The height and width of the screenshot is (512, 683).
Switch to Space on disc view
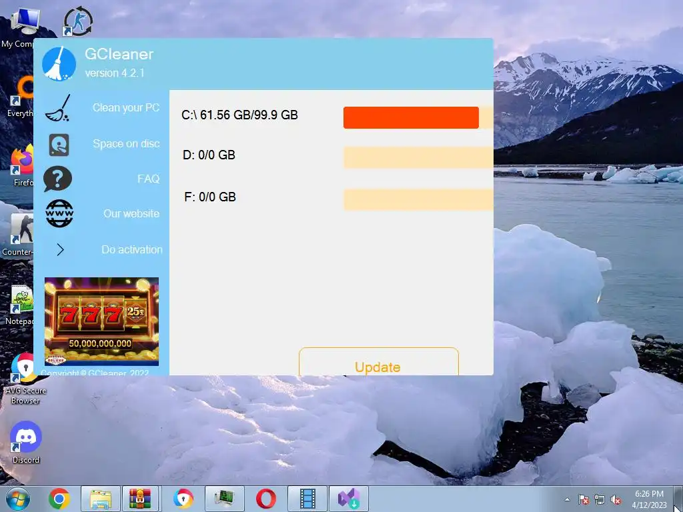click(126, 144)
